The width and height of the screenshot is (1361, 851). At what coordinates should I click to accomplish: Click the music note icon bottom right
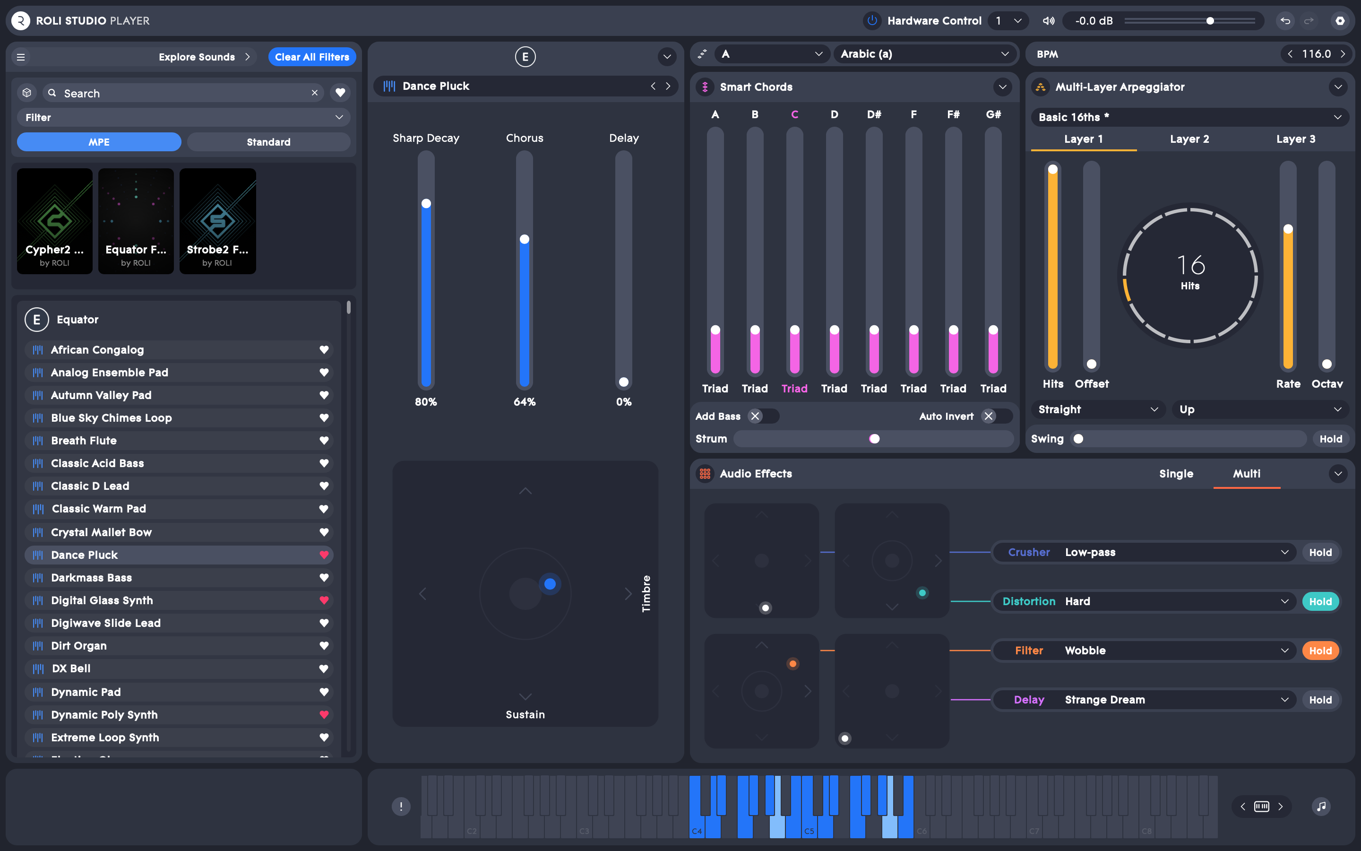[1321, 807]
